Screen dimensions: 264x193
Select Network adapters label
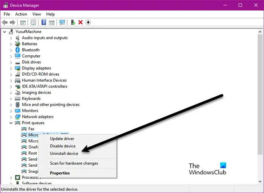(38, 117)
